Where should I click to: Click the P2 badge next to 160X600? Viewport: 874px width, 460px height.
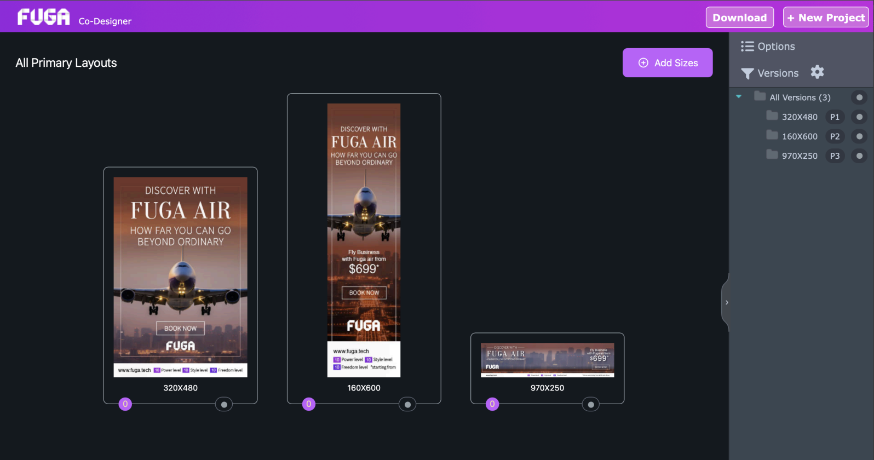835,136
